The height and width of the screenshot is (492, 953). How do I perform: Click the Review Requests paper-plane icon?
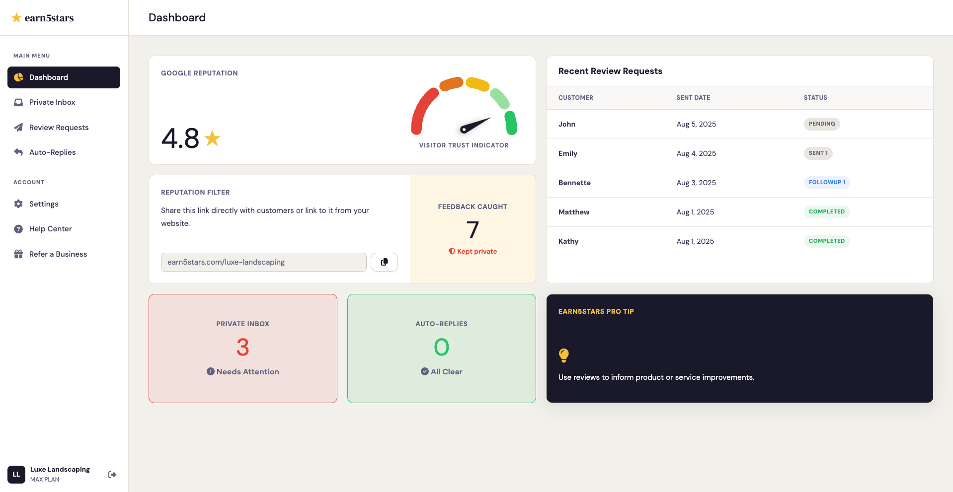click(18, 128)
